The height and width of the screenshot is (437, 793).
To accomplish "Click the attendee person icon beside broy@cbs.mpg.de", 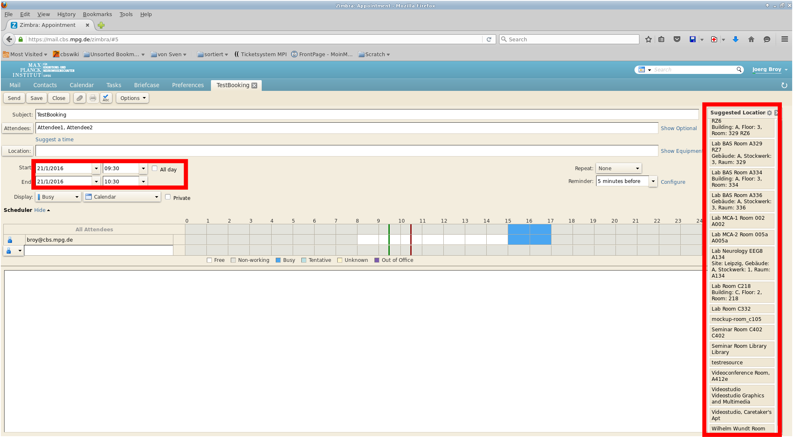I will pos(10,240).
